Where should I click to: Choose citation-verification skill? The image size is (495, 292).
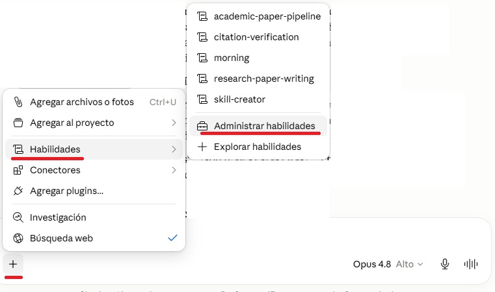[258, 37]
